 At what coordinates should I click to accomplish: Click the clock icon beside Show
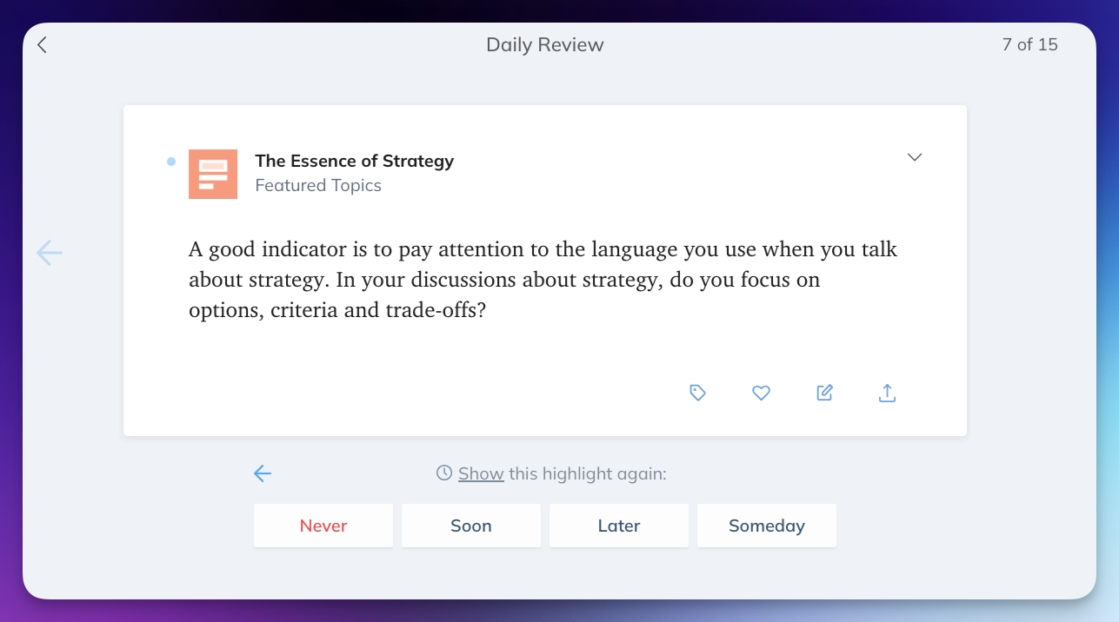(x=444, y=473)
